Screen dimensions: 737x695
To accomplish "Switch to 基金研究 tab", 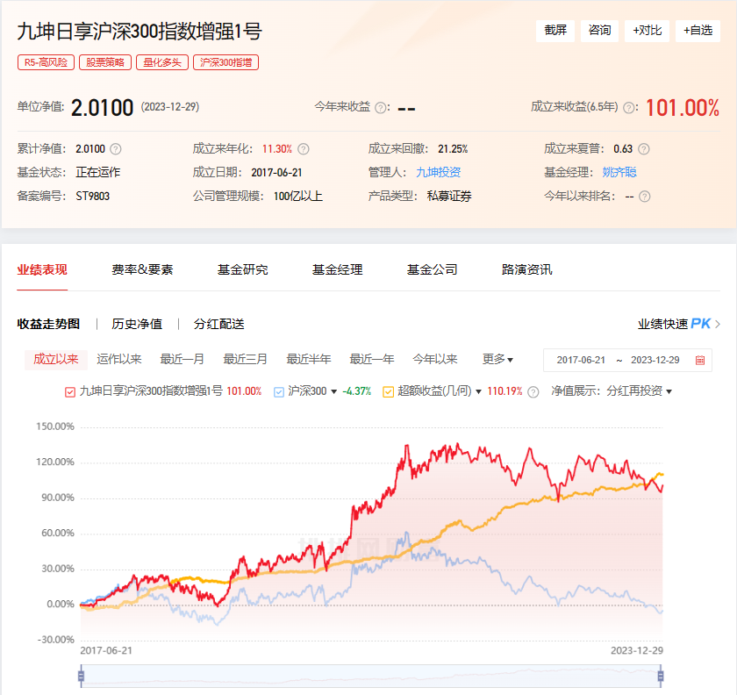I will (x=242, y=270).
